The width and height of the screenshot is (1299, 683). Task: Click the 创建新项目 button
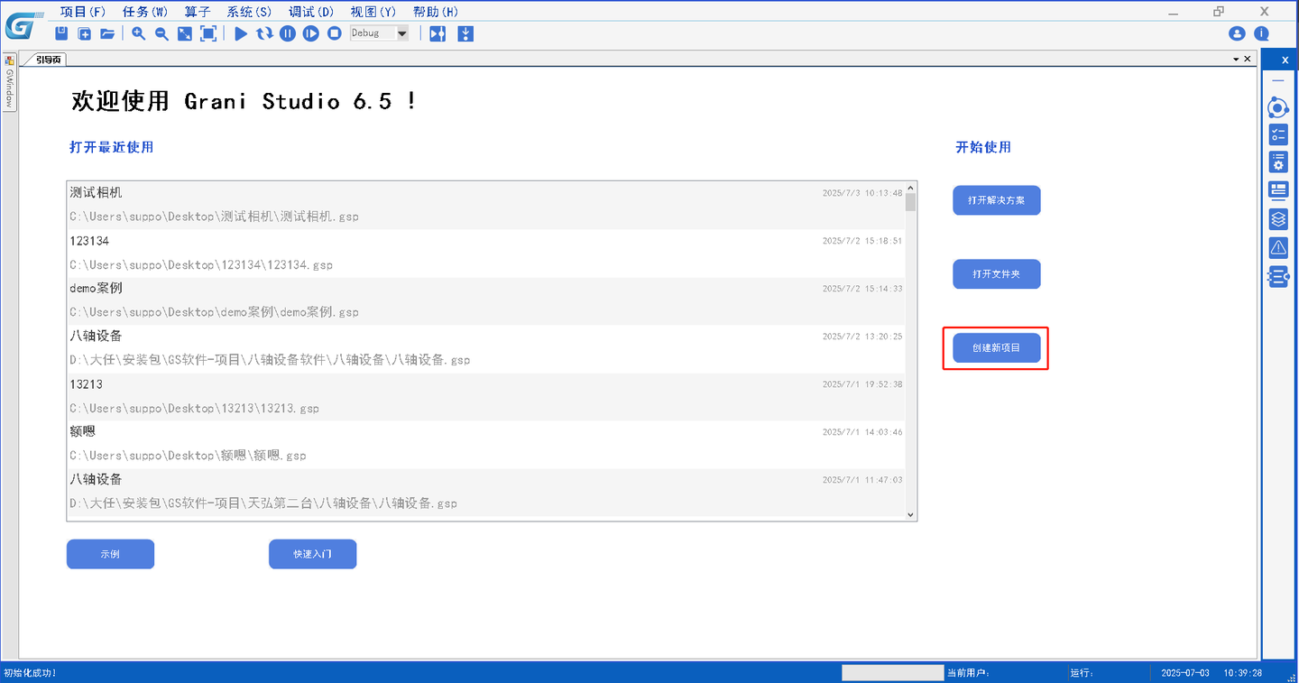point(997,348)
